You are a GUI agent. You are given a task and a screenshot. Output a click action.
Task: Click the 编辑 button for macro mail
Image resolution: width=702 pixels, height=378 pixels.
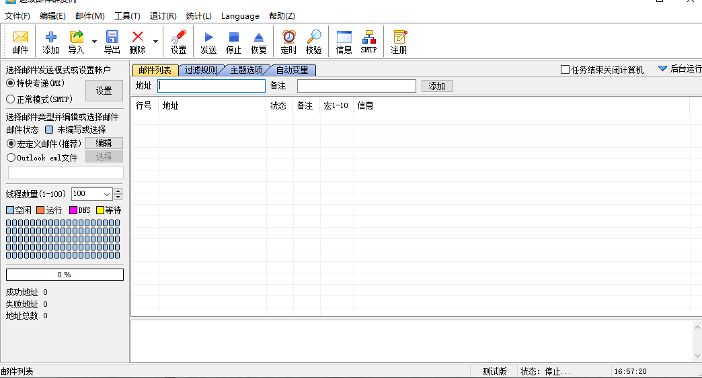[x=104, y=143]
